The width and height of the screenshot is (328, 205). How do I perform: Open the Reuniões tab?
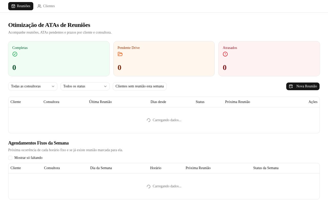coord(21,6)
